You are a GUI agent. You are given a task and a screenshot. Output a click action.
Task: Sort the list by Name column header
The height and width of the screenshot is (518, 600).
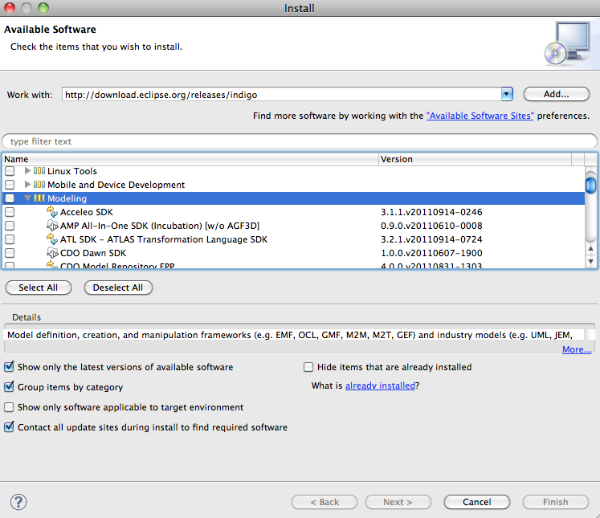pyautogui.click(x=190, y=159)
